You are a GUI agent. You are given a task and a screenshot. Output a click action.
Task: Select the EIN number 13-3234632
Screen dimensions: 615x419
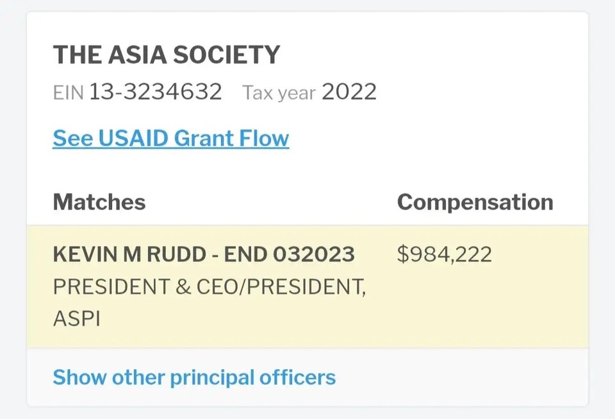[x=155, y=92]
